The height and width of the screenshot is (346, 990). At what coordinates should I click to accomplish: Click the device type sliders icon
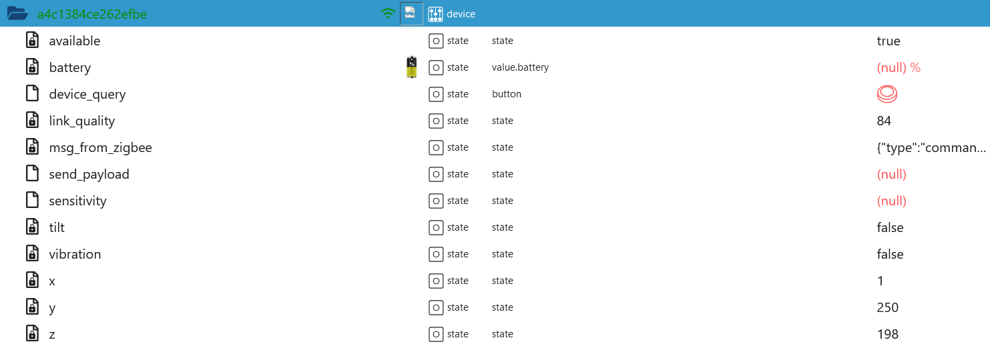[436, 13]
